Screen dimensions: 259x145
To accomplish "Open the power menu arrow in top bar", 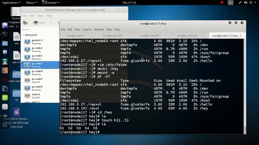I will pyautogui.click(x=255, y=3).
